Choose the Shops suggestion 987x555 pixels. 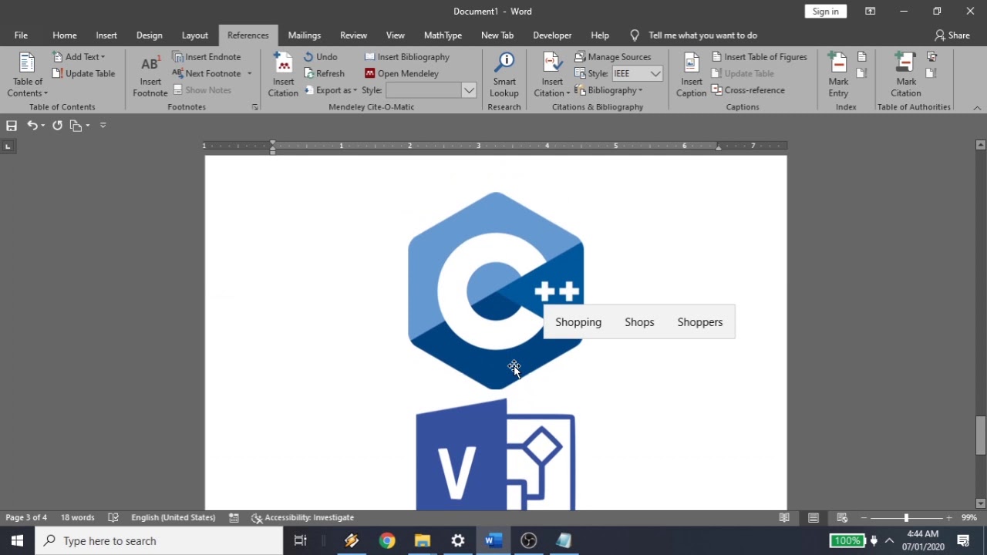(639, 322)
